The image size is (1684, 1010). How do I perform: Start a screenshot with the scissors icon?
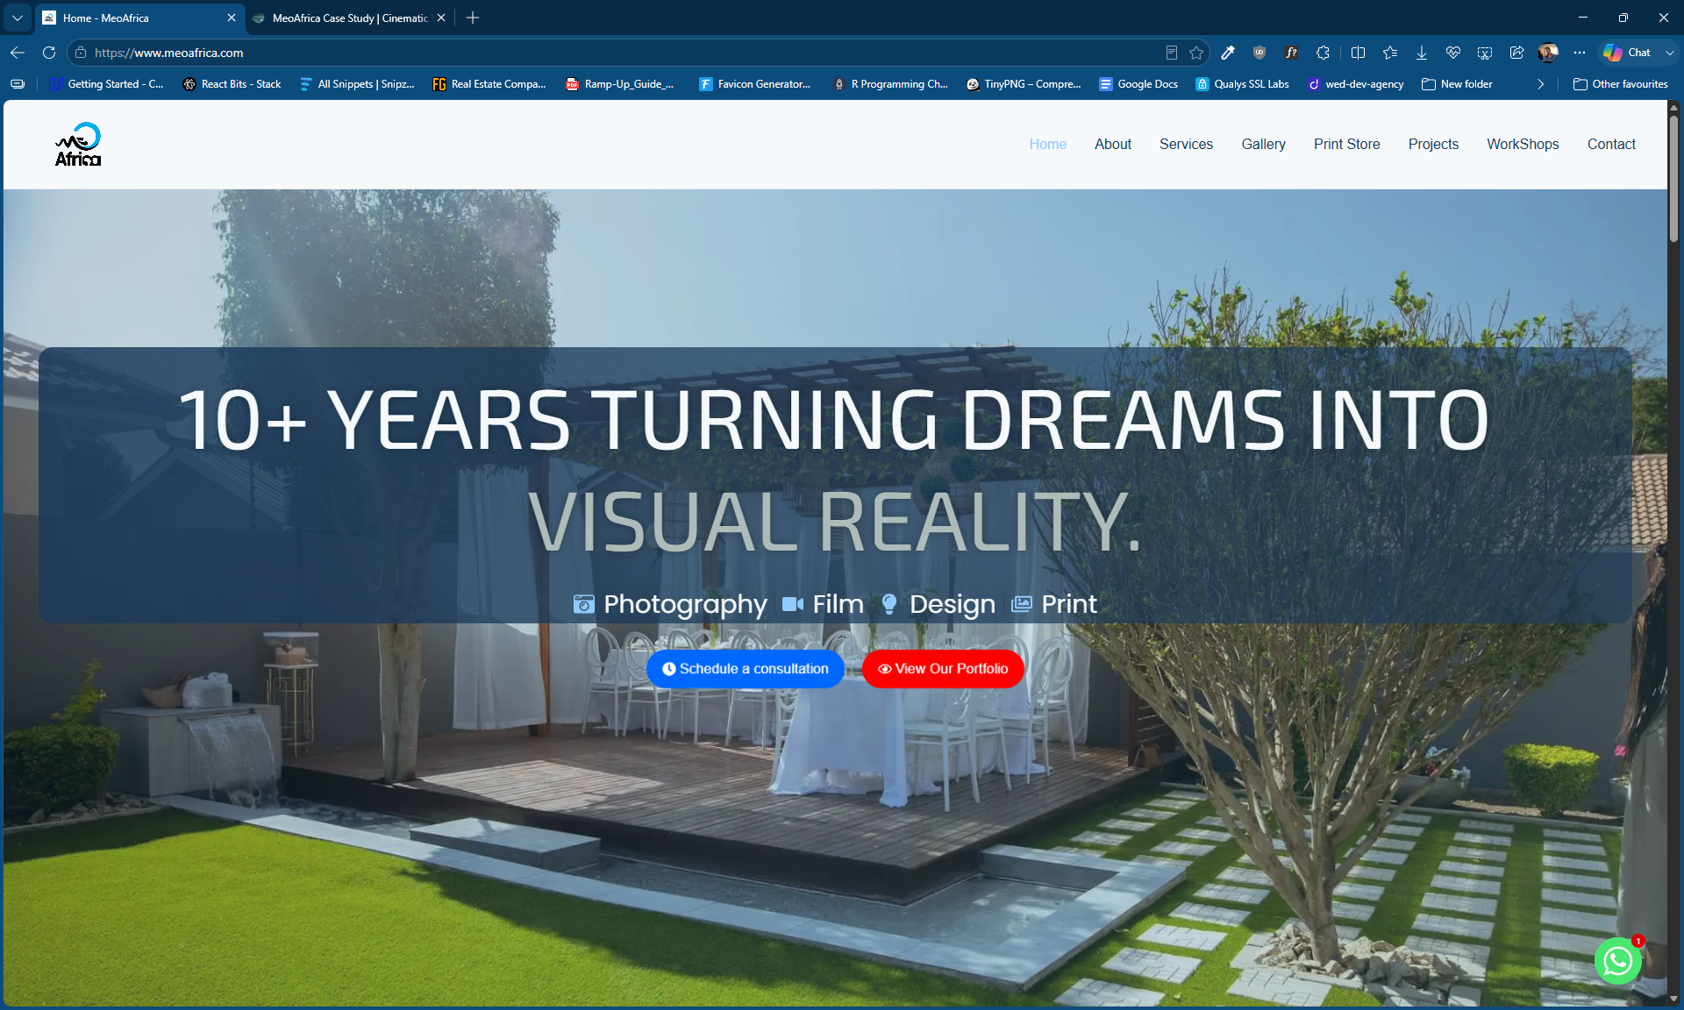[1485, 53]
